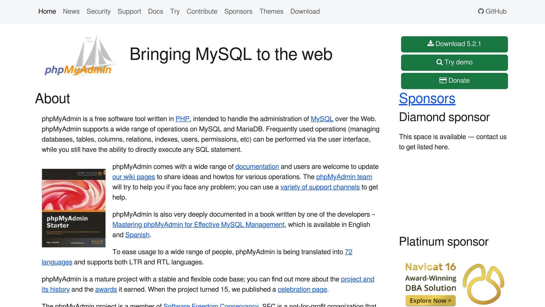
Task: Click the Navicat 16 golden logo
Action: (x=483, y=284)
